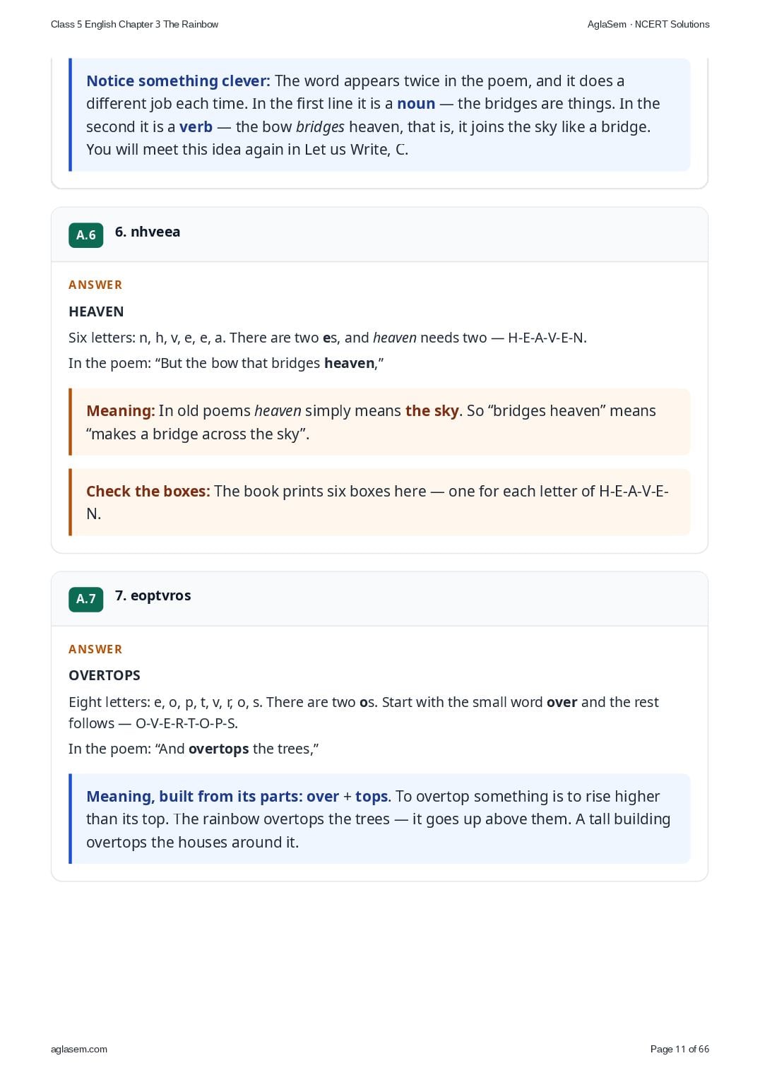Click the green A.7 badge

[x=85, y=599]
